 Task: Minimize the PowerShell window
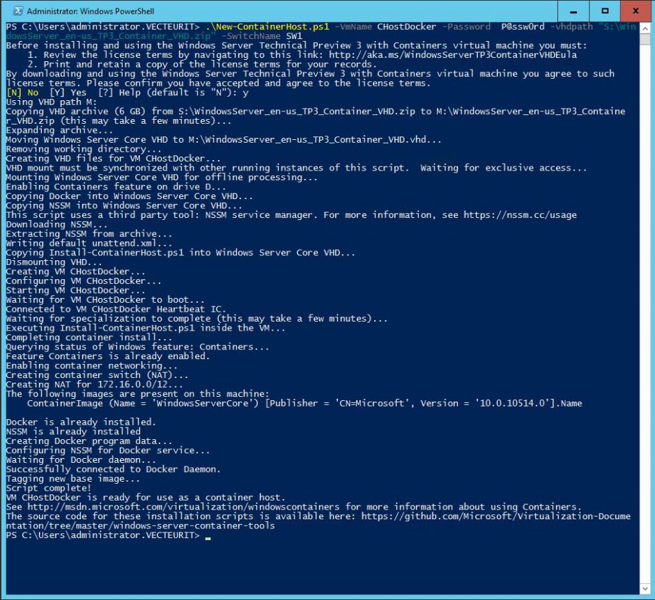(x=574, y=10)
